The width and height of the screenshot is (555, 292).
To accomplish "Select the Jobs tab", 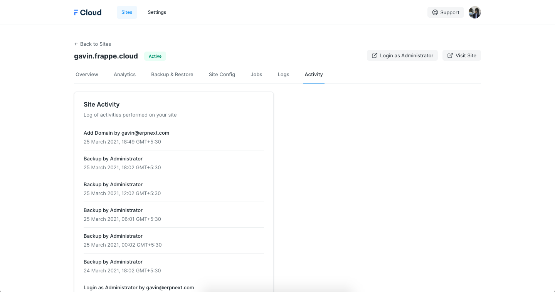I will (x=256, y=74).
